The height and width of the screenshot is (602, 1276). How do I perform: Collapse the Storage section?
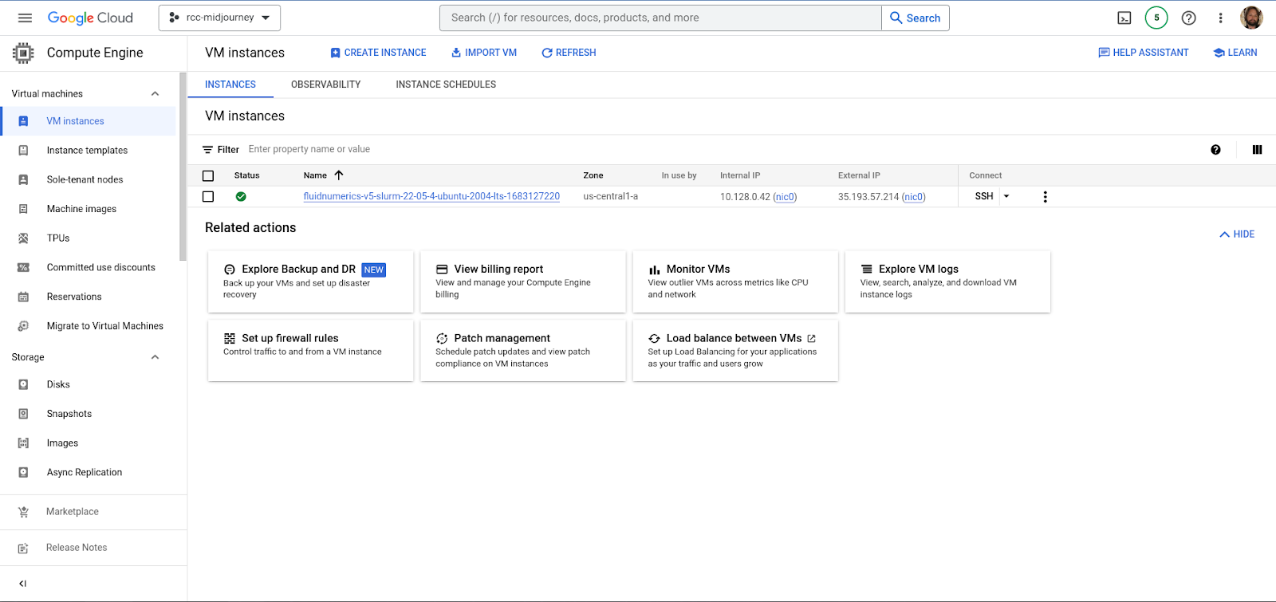(155, 357)
